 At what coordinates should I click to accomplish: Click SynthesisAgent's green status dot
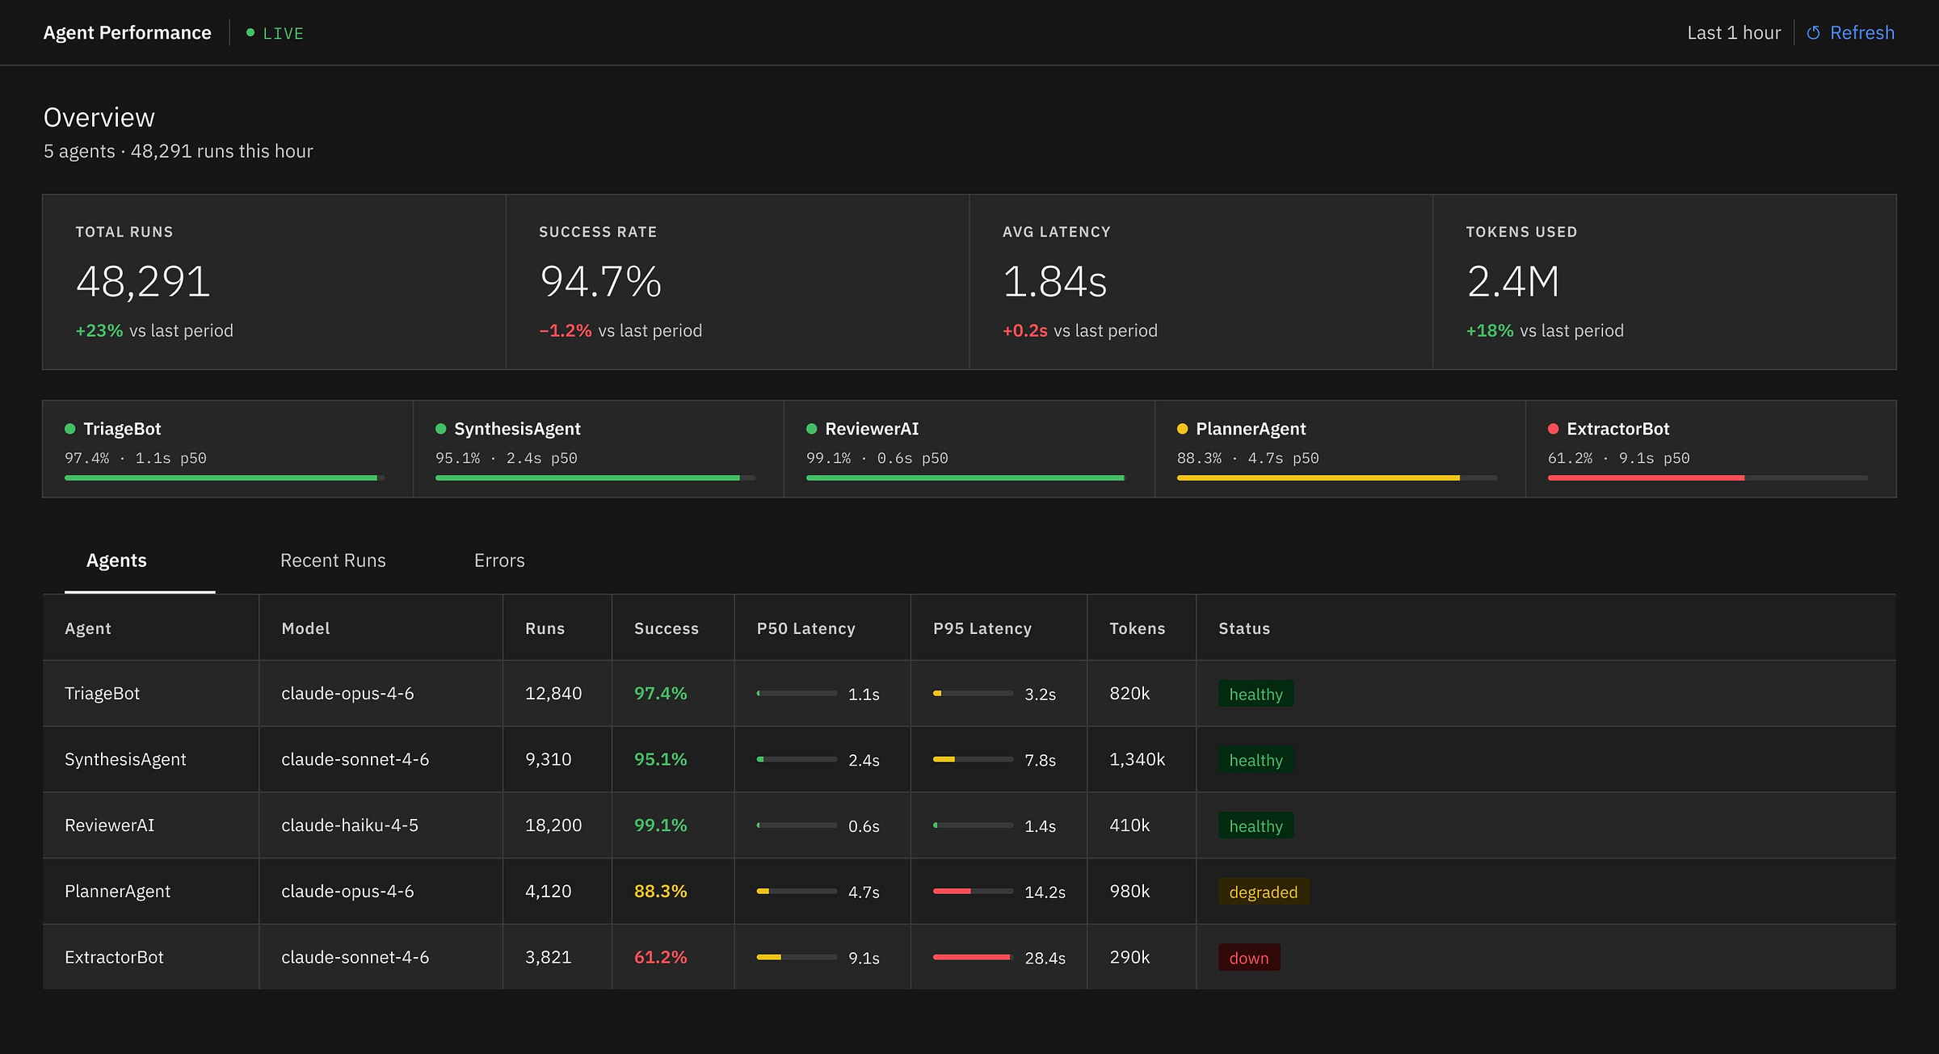click(441, 429)
